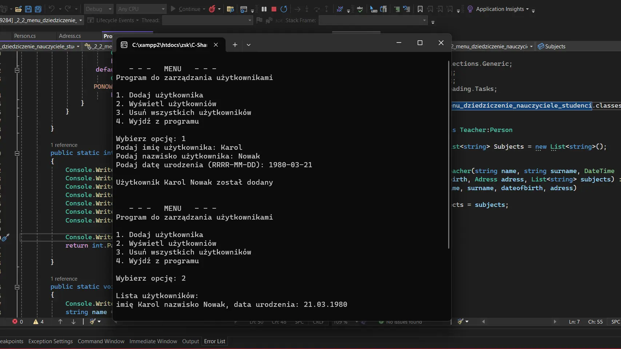Stop debugging with the red square
The image size is (621, 349).
(274, 9)
